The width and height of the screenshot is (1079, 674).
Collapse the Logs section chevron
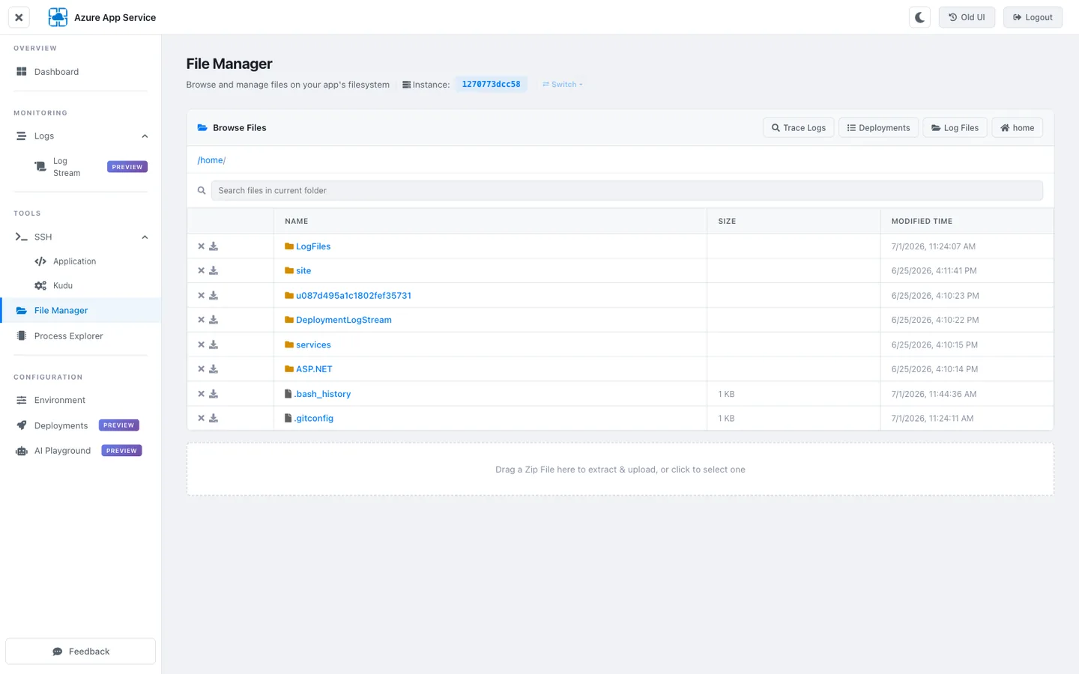145,136
